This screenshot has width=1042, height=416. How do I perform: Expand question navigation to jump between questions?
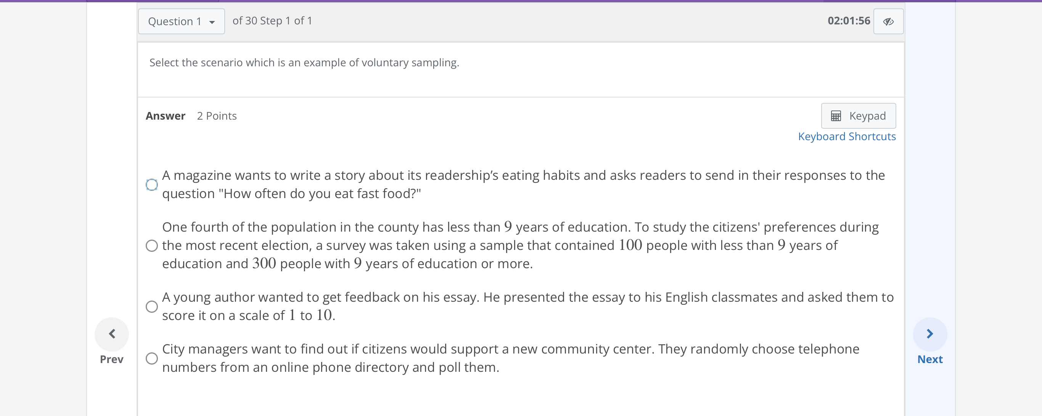coord(181,21)
